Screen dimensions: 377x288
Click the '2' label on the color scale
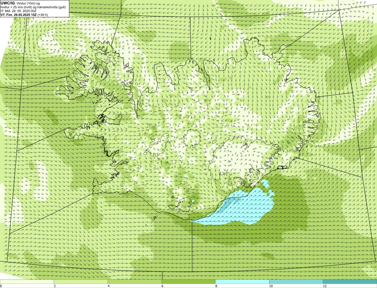point(55,286)
